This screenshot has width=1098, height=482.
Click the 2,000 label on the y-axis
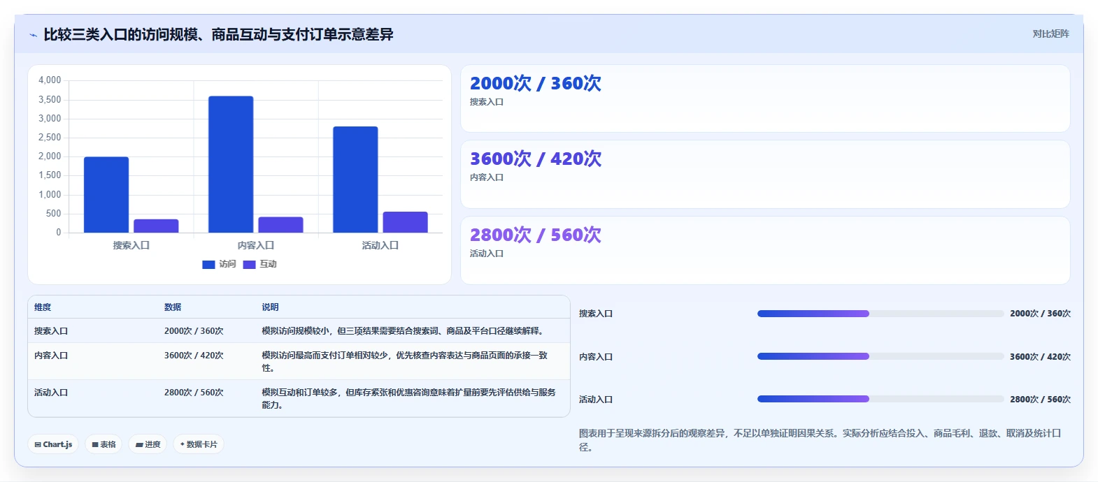[50, 156]
